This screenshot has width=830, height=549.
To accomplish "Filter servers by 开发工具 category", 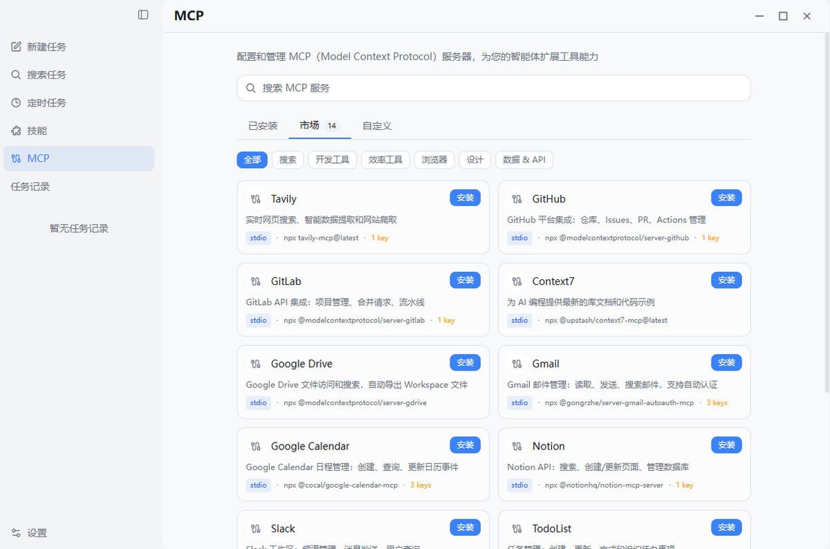I will [332, 160].
